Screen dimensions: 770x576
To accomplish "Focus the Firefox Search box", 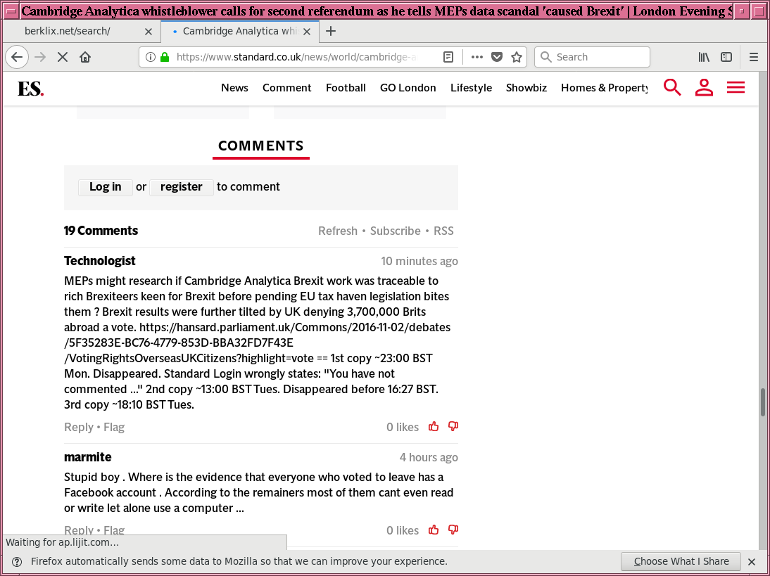I will [x=592, y=57].
